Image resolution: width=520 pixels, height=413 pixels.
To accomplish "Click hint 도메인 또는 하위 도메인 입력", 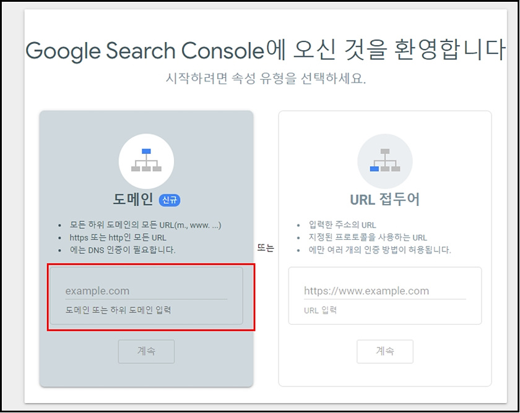I will [118, 310].
